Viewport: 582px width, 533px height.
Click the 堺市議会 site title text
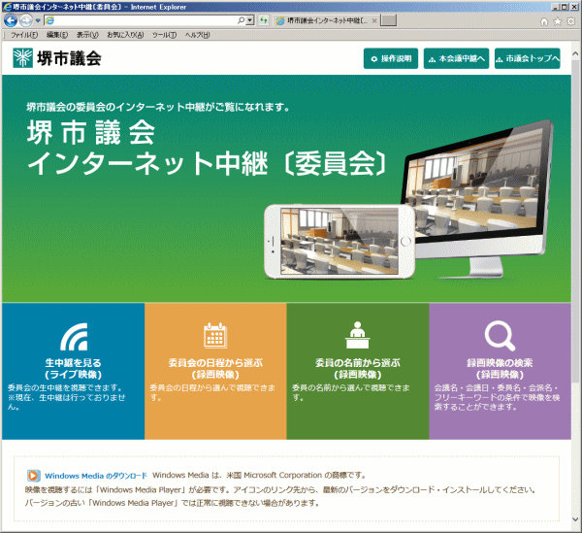pyautogui.click(x=69, y=58)
